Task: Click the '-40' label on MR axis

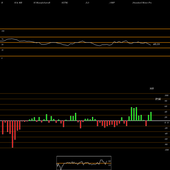Action: (x=166, y=134)
